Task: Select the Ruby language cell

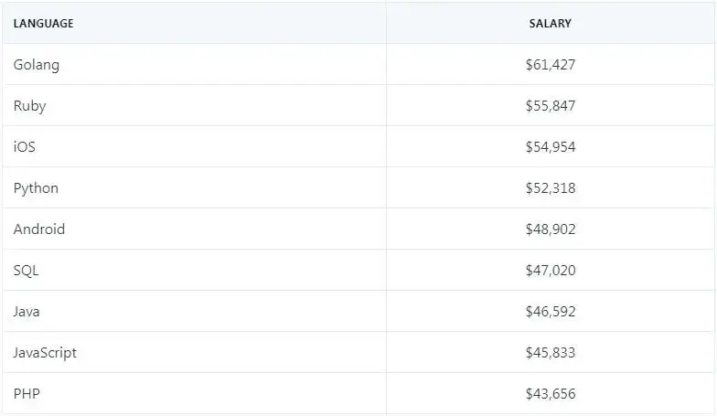Action: (x=29, y=106)
